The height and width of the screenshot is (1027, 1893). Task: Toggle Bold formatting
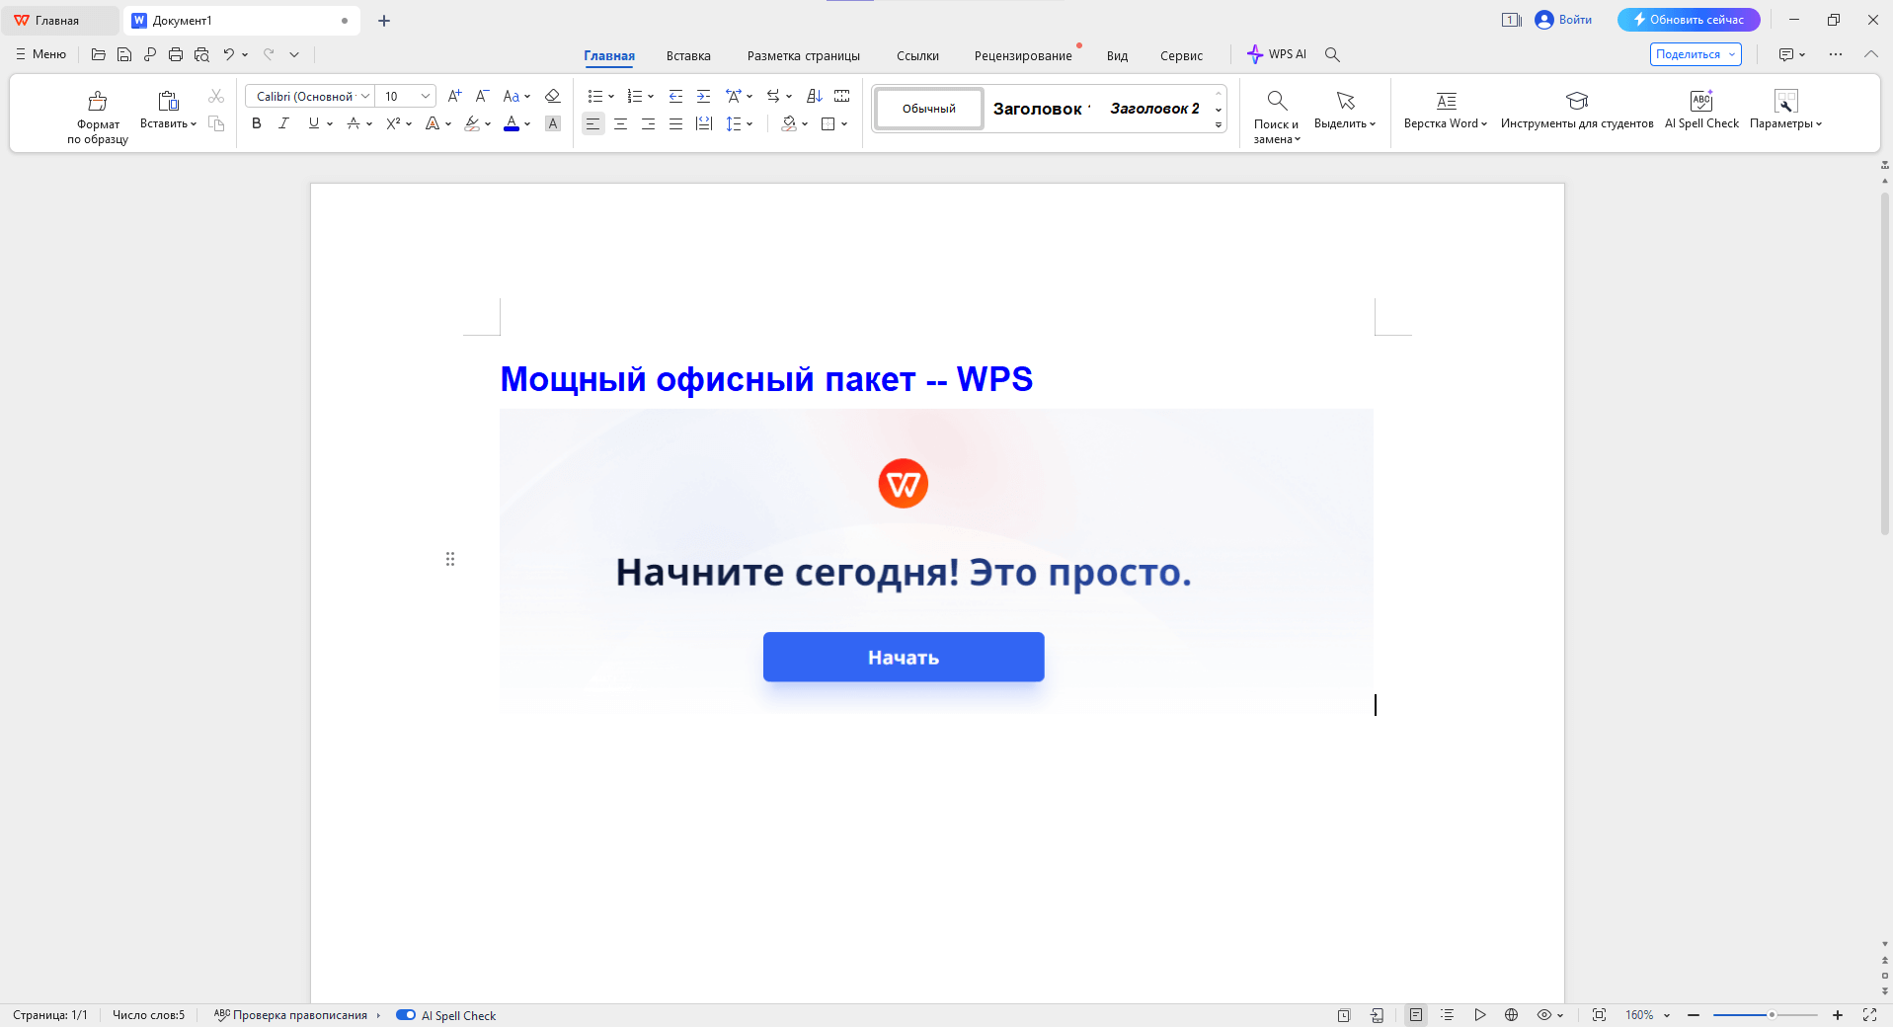point(257,123)
